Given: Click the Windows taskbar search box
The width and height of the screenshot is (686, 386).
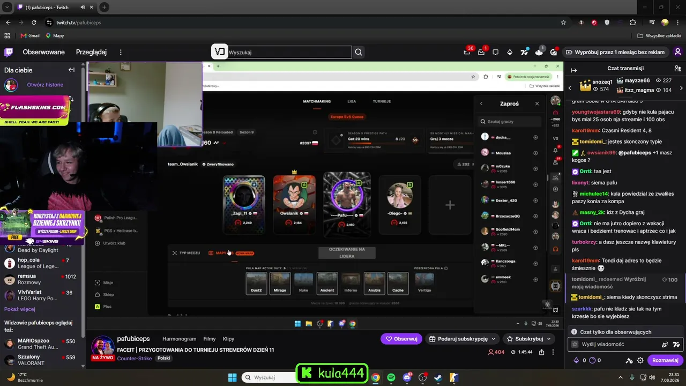Looking at the screenshot, I should pos(268,377).
